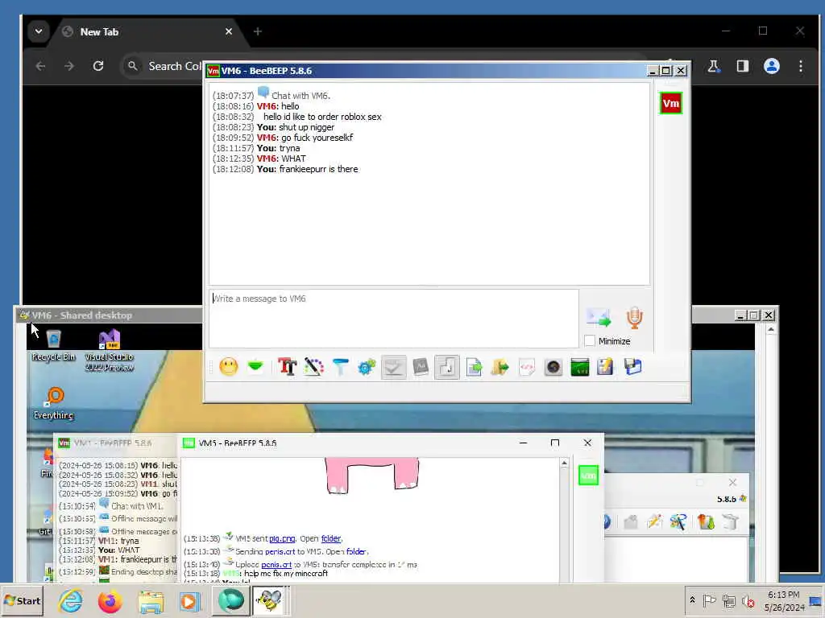
Task: Select the New Tab tab in Chrome
Action: (x=142, y=31)
